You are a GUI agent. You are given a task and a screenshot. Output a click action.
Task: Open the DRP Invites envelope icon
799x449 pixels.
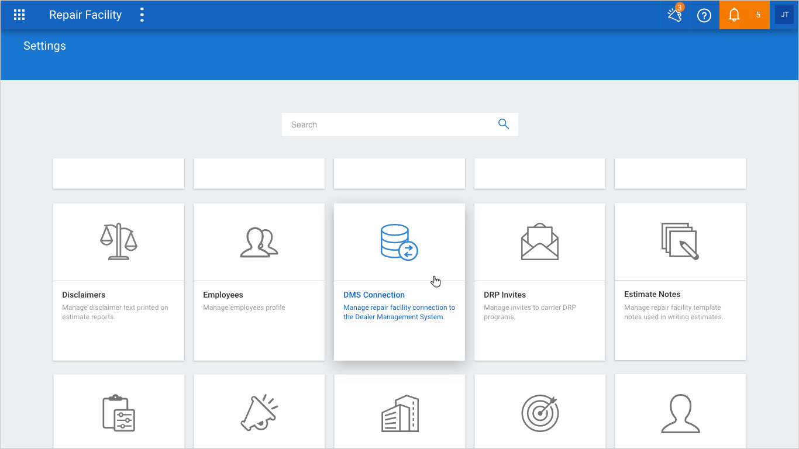tap(540, 241)
